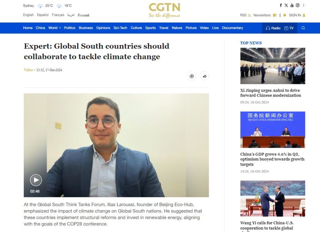The image size is (320, 232).
Task: Open CGTN Instagram icon
Action: click(297, 5)
